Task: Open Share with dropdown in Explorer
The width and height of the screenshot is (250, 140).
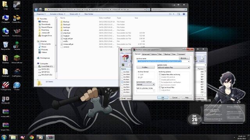Action: (x=75, y=14)
